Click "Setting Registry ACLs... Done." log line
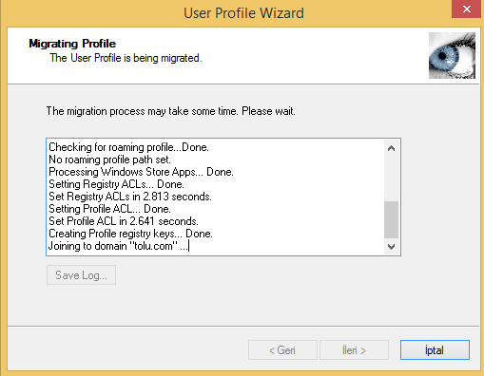Image resolution: width=484 pixels, height=376 pixels. 116,184
